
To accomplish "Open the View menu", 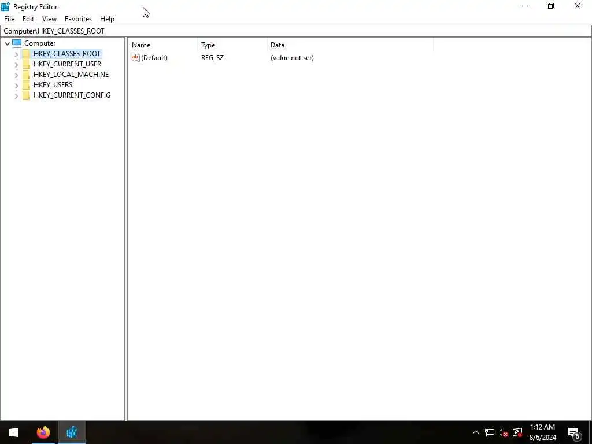I will [x=49, y=19].
